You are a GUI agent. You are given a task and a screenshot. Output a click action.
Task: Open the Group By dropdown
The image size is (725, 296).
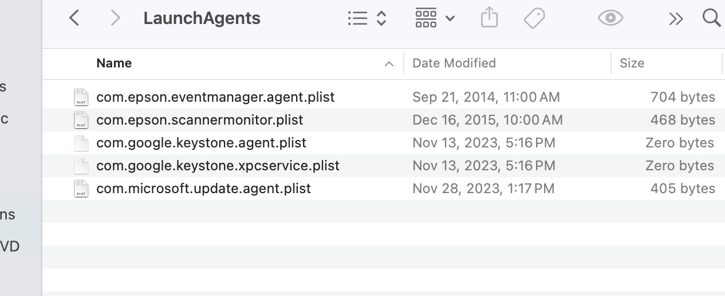click(434, 18)
